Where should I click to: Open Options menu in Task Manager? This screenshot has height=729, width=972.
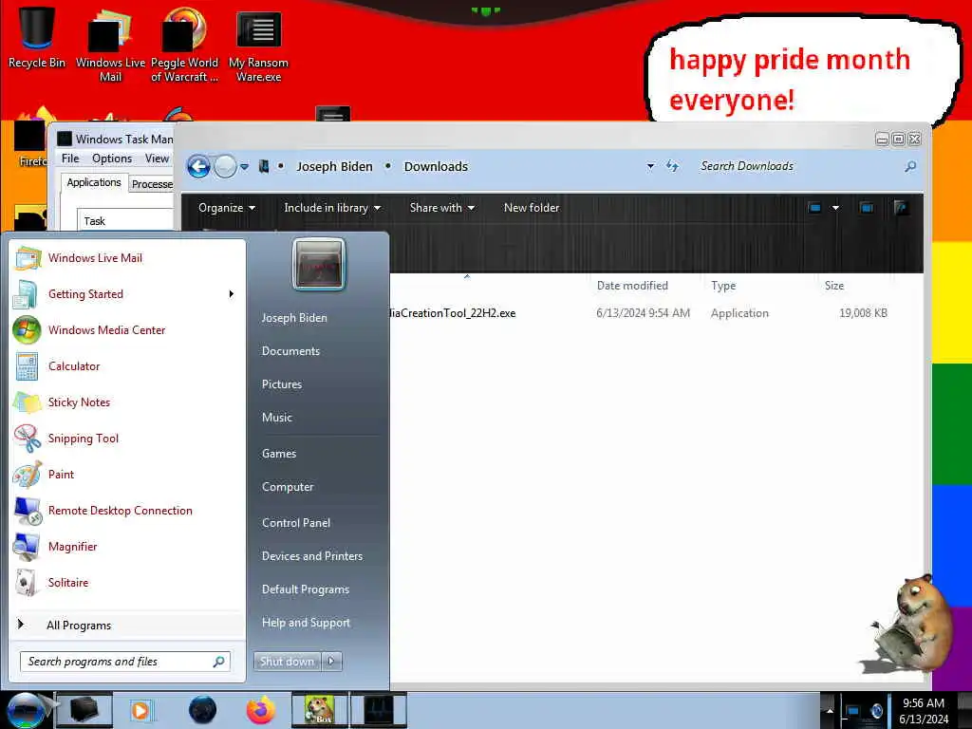tap(112, 159)
